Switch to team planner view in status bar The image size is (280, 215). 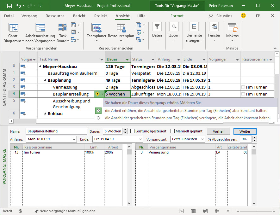click(x=205, y=211)
